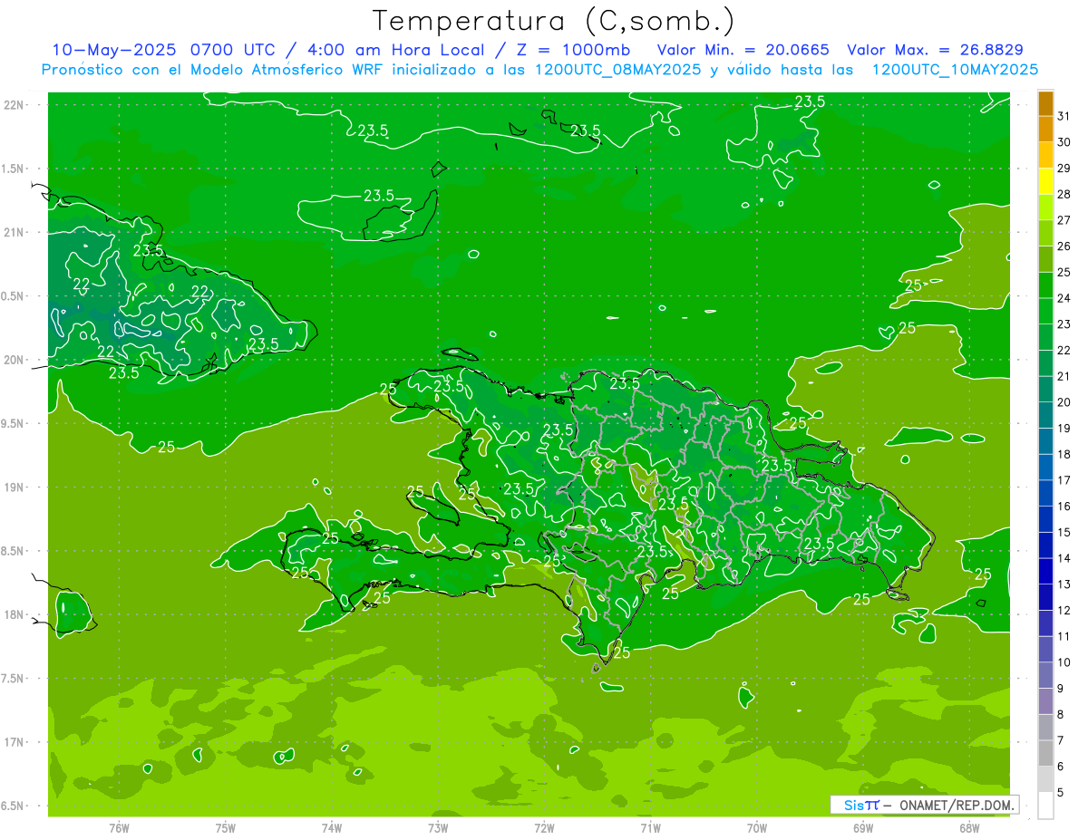The height and width of the screenshot is (840, 1088).
Task: Click the "1200UTC_10MAY2025" valid-until time
Action: tap(955, 70)
